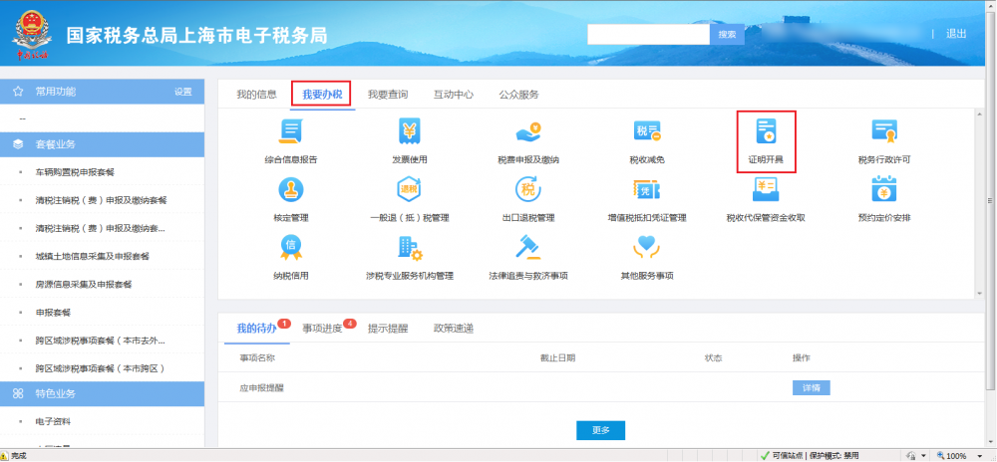Open 税费申报及缴纳 icon

[528, 132]
